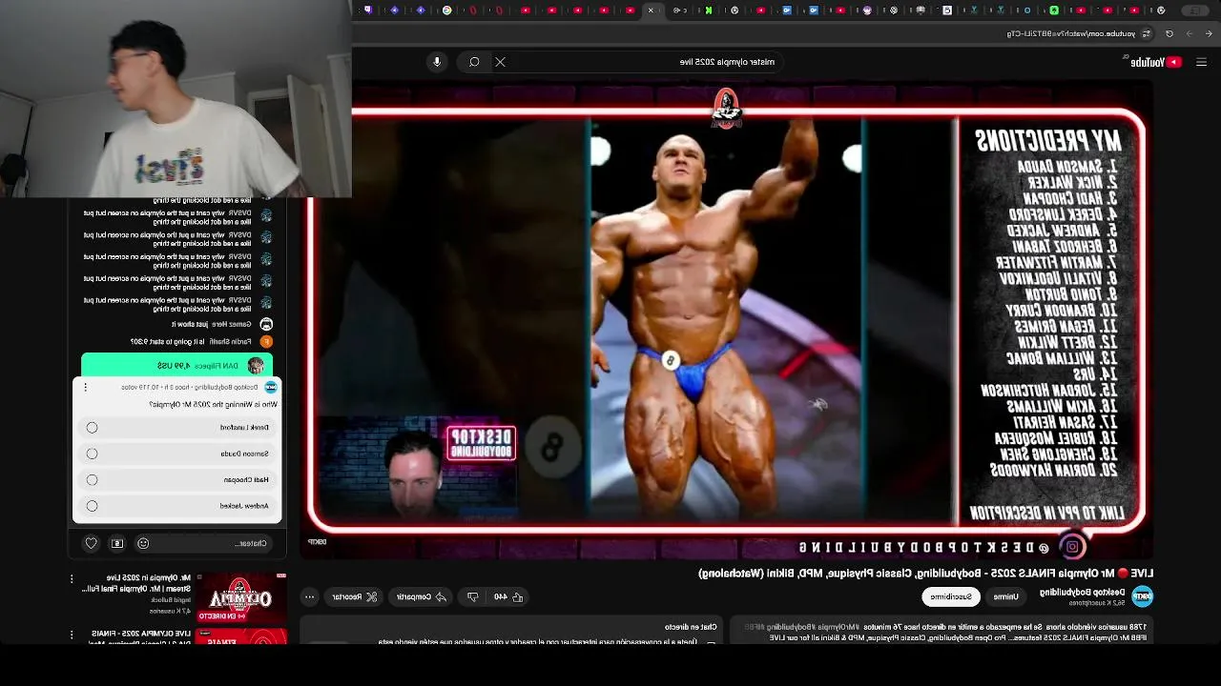The image size is (1221, 686).
Task: Open options for 'Mr. Olympia in 2025 Live' video
Action: click(x=72, y=578)
